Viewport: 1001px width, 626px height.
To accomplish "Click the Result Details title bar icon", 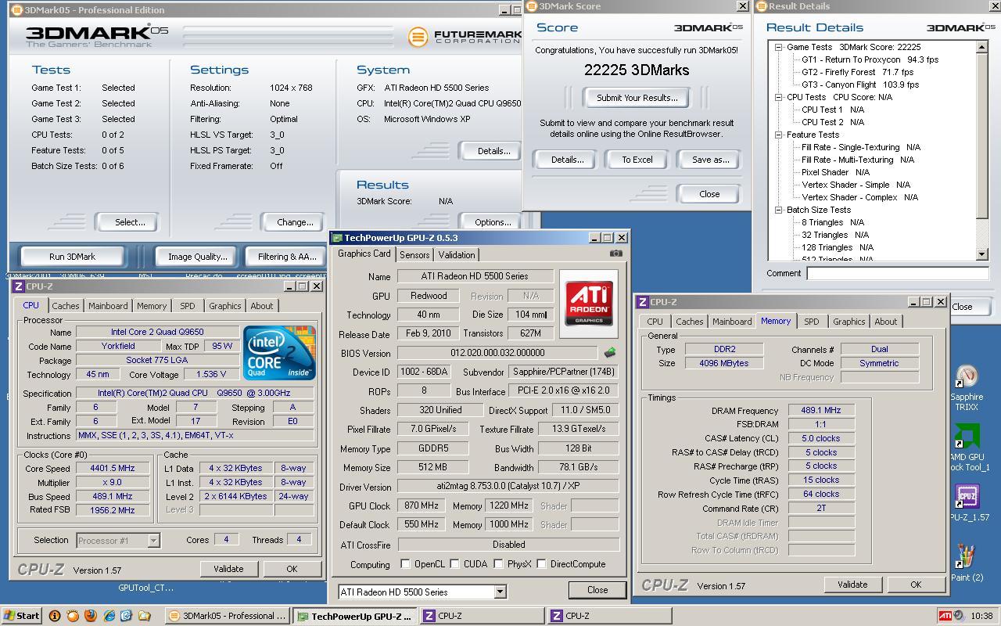I will coord(762,6).
